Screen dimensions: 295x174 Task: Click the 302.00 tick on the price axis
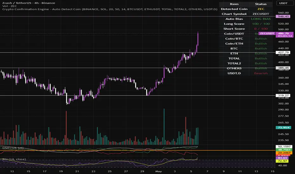pos(283,103)
